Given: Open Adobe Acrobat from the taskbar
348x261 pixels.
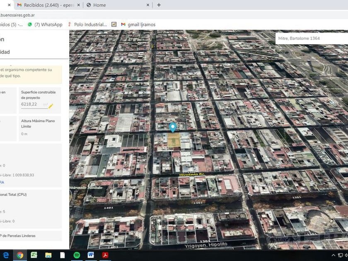Looking at the screenshot, I should 105,255.
